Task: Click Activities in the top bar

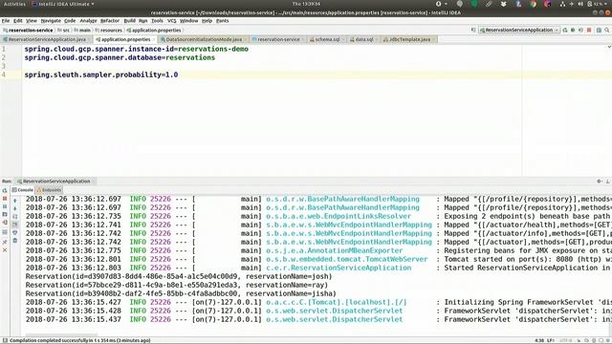Action: click(14, 4)
